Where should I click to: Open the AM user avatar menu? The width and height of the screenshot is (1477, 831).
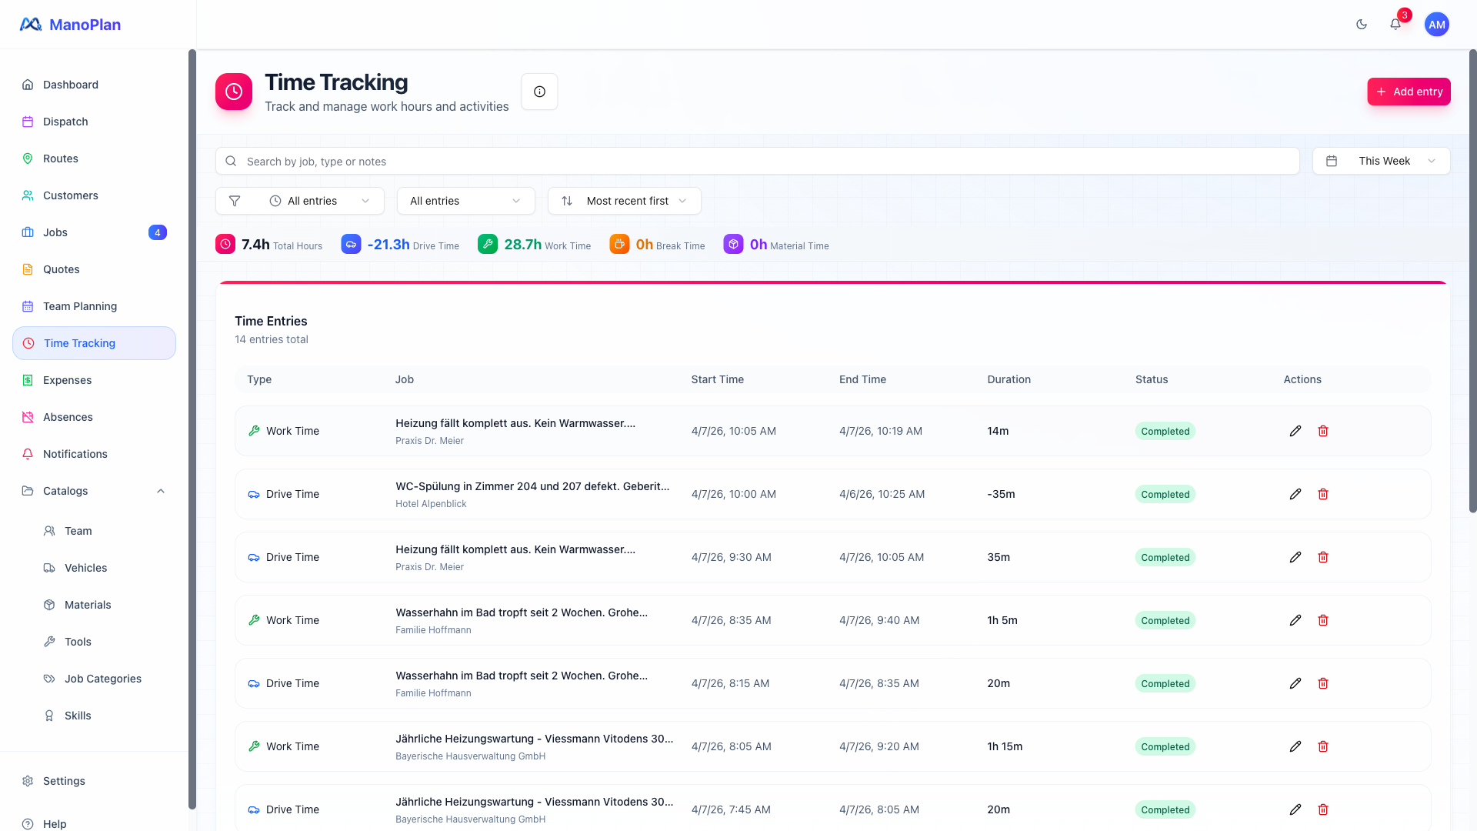[x=1436, y=25]
